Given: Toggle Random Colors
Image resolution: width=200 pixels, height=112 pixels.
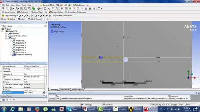Looking at the screenshot, I should (x=56, y=12).
